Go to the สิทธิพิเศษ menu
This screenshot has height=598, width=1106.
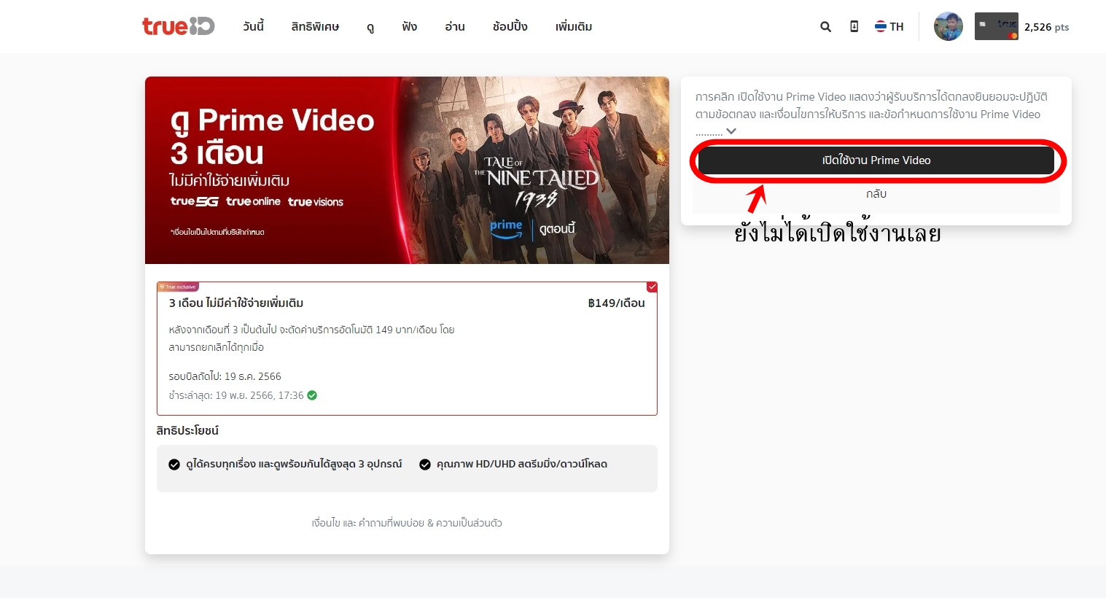coord(315,27)
